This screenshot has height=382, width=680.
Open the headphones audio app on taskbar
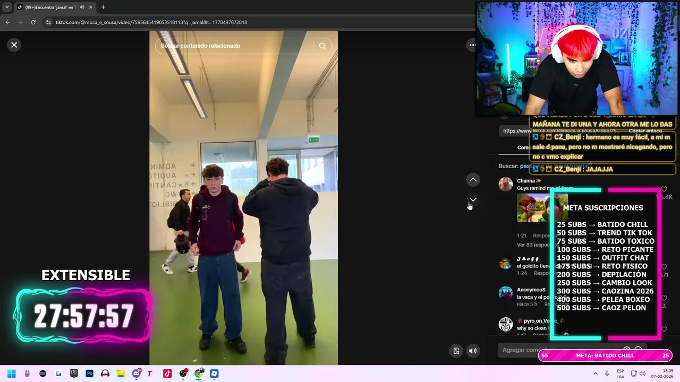[x=105, y=374]
